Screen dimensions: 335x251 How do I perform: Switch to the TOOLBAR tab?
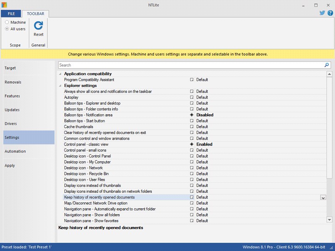click(36, 14)
